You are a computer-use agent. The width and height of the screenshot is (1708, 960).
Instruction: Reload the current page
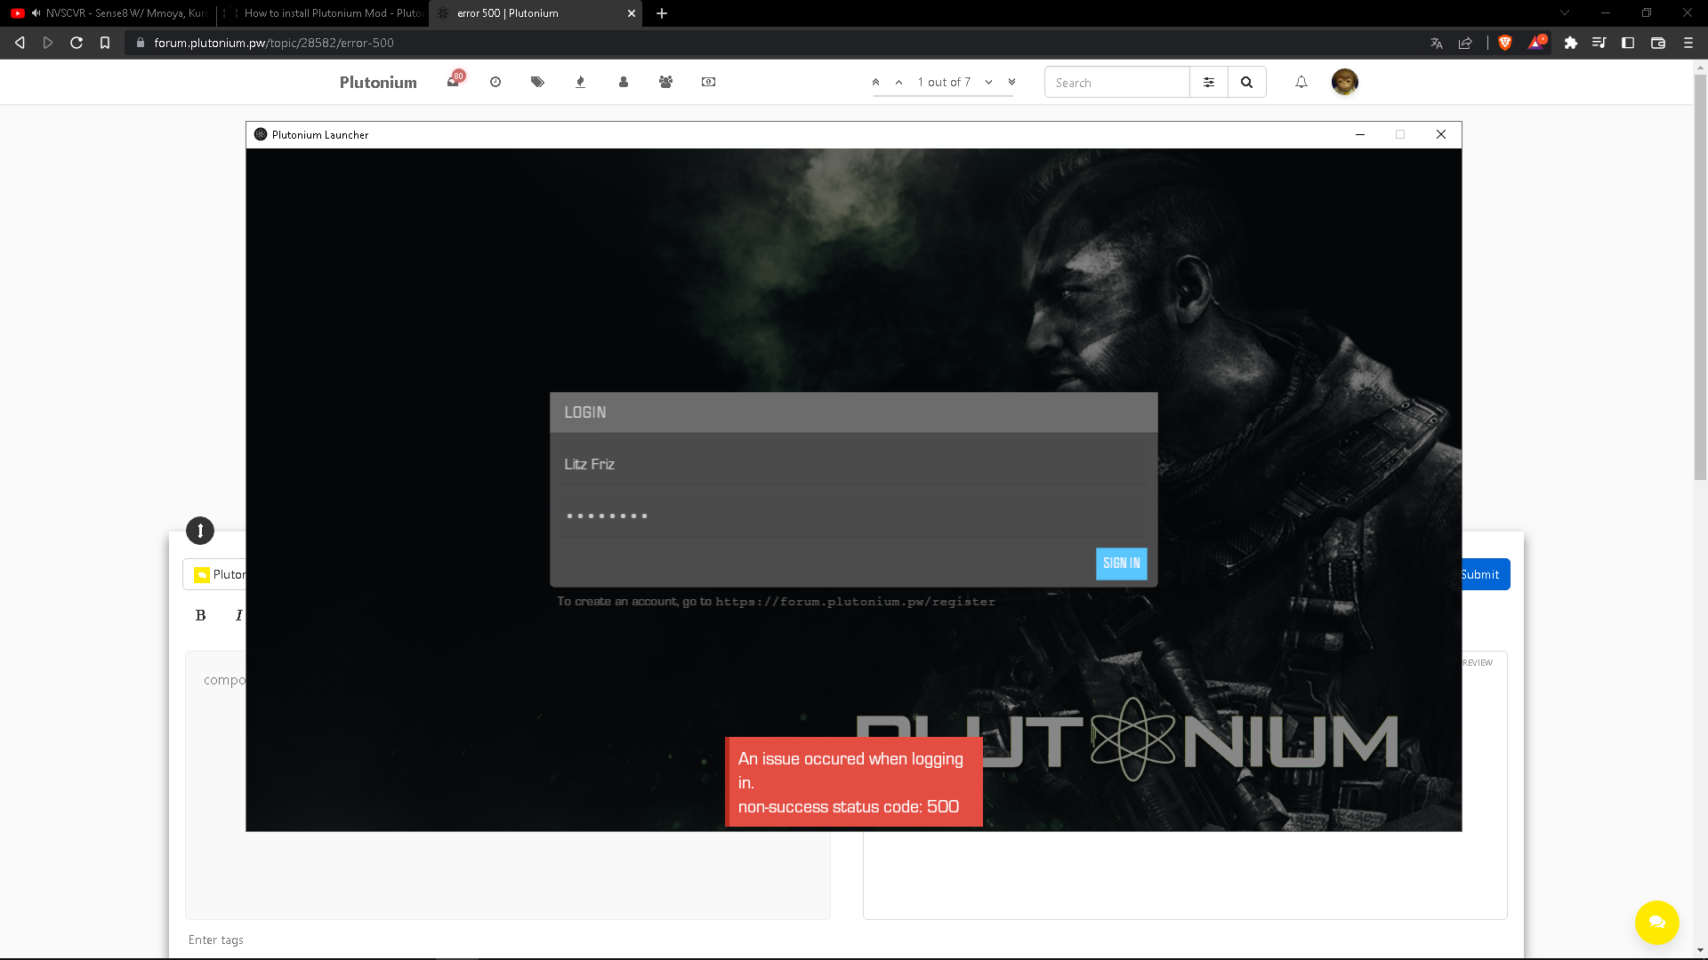tap(77, 43)
